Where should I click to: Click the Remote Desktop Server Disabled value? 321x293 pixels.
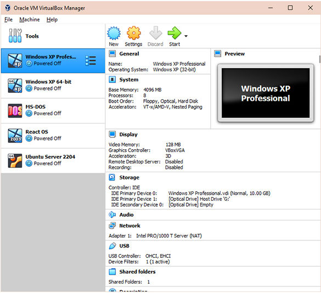tap(174, 162)
